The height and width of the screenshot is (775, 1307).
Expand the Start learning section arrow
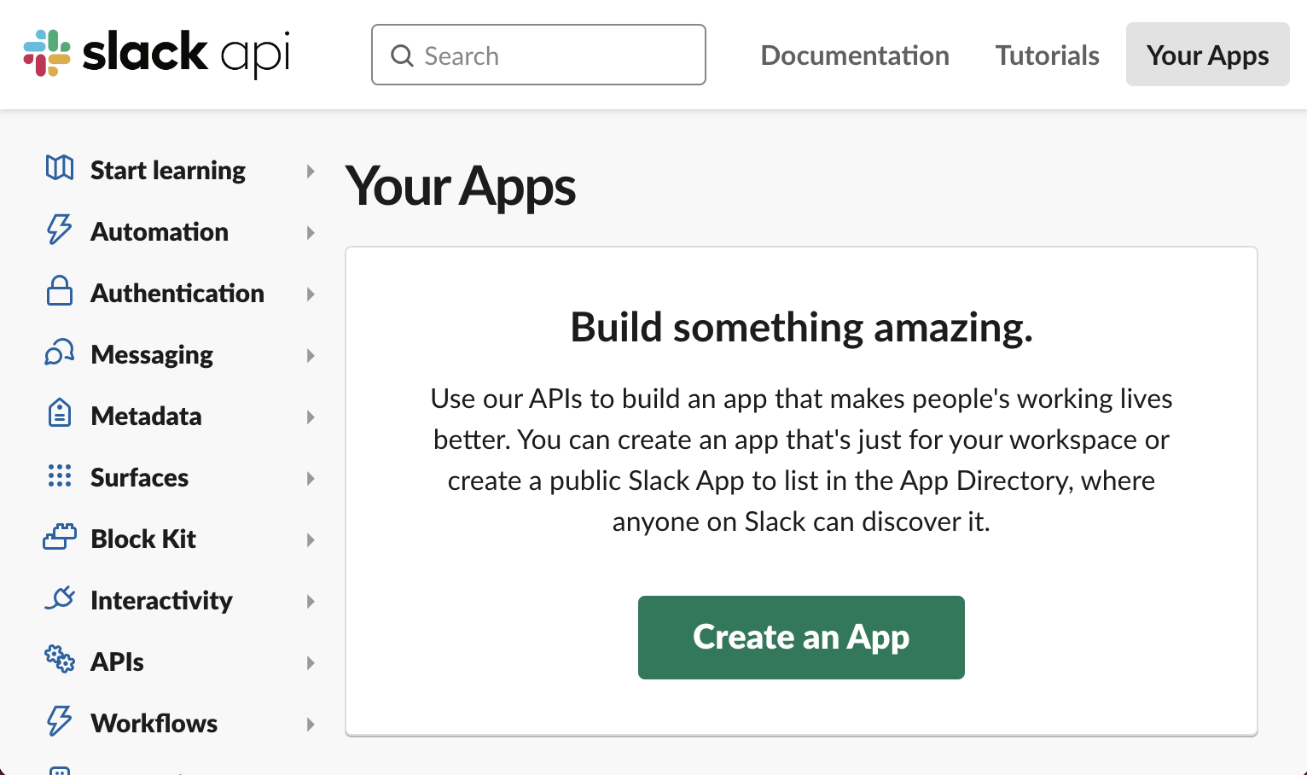pyautogui.click(x=311, y=172)
